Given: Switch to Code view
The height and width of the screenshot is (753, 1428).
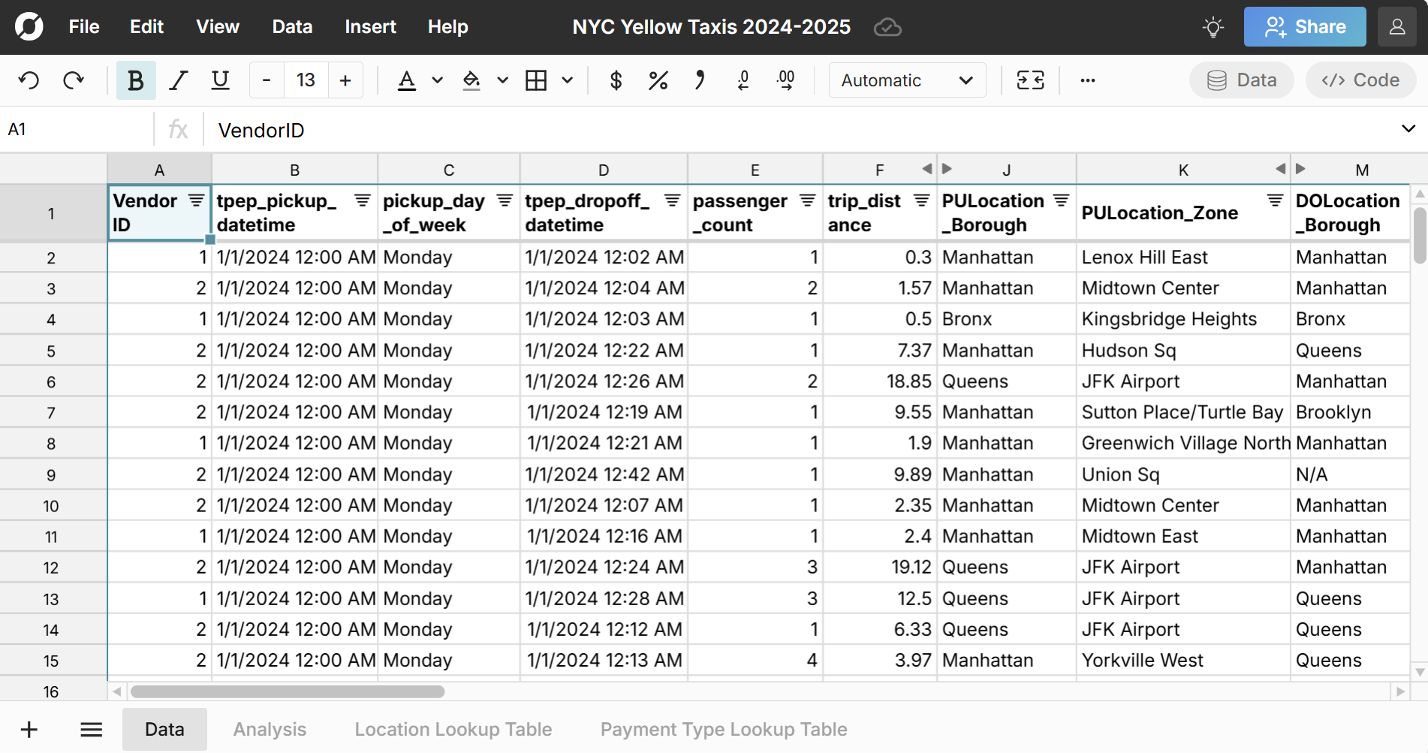Looking at the screenshot, I should pyautogui.click(x=1360, y=80).
